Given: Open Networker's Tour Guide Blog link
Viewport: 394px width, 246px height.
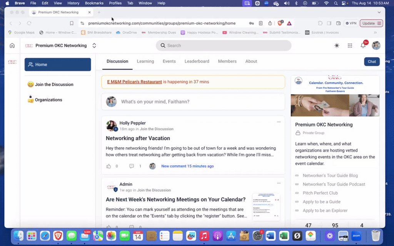Looking at the screenshot, I should pyautogui.click(x=330, y=175).
